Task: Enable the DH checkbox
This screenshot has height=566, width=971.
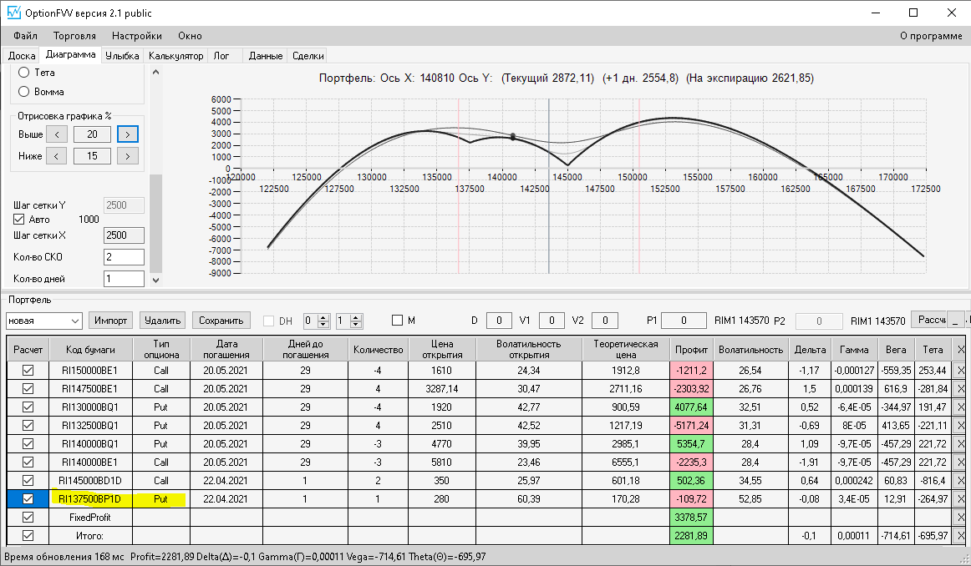Action: point(269,321)
